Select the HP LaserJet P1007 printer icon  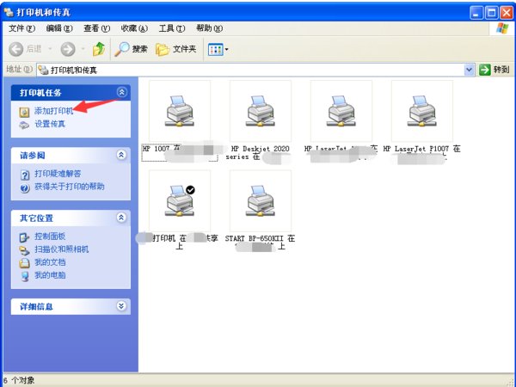(x=422, y=111)
